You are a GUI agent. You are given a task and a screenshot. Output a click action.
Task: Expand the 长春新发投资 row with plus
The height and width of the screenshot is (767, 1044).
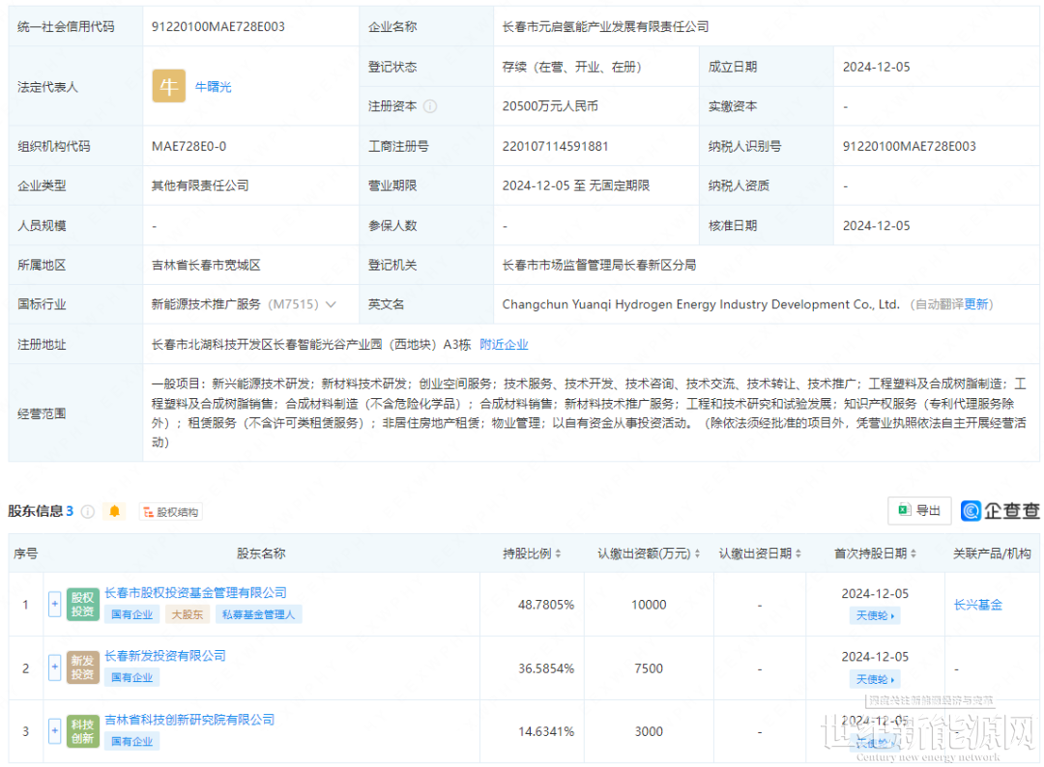click(x=54, y=668)
